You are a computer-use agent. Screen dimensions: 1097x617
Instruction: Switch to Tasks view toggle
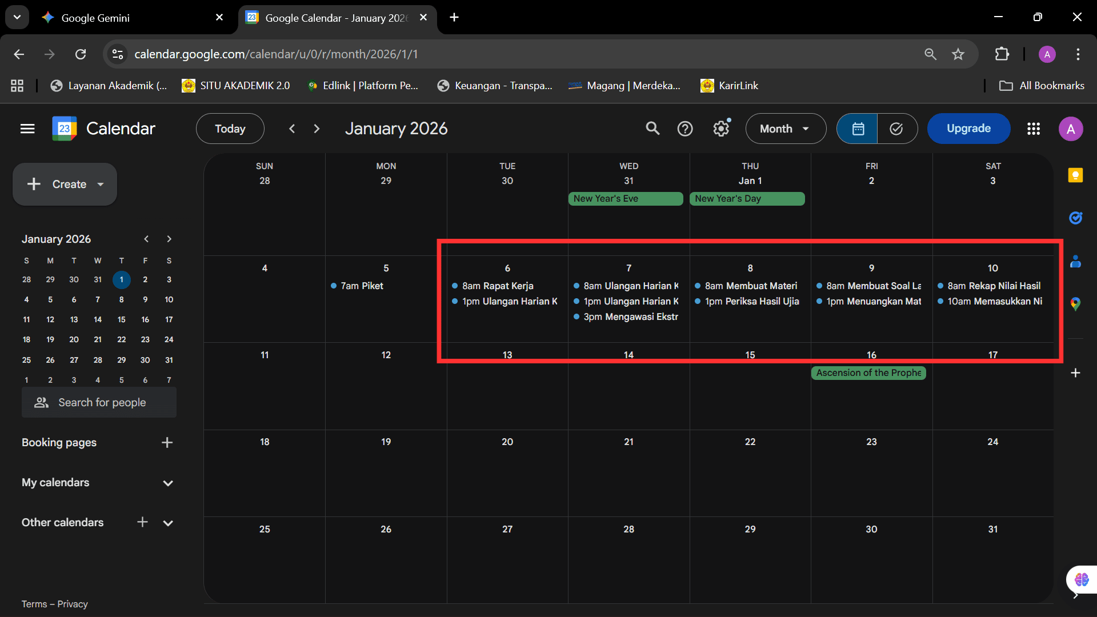pos(897,129)
